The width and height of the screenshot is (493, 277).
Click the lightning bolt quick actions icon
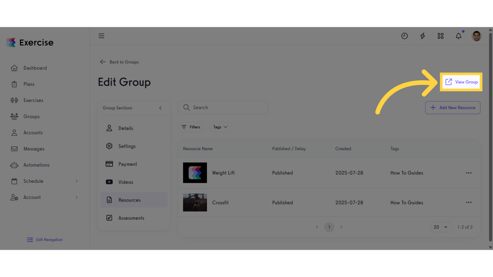tap(423, 36)
